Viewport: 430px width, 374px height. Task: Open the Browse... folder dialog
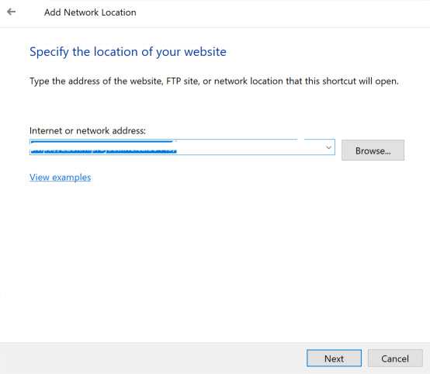373,151
